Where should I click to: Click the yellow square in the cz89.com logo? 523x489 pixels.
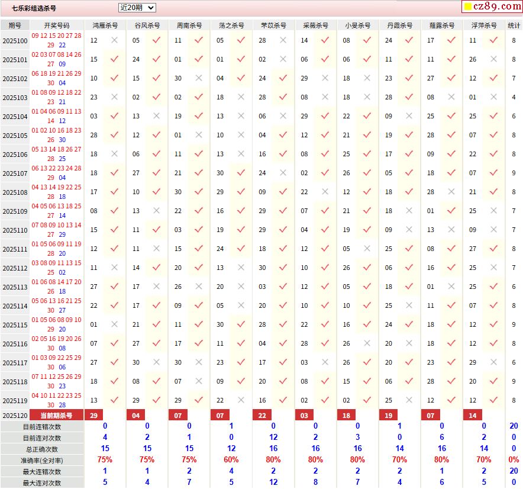click(x=467, y=7)
